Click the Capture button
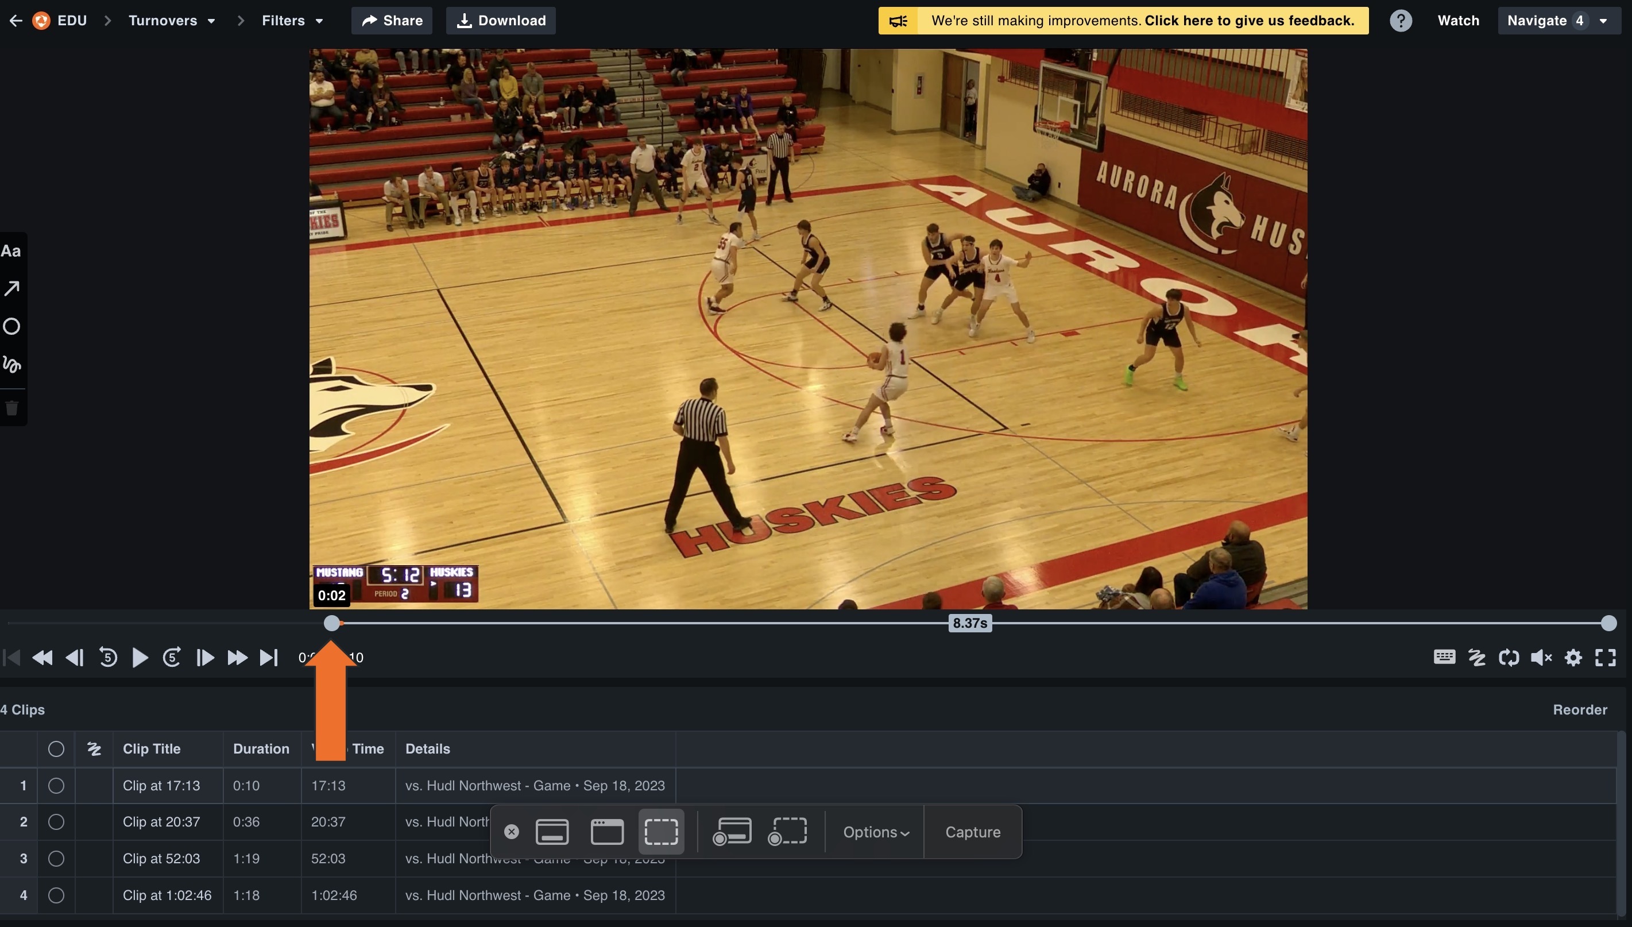Image resolution: width=1632 pixels, height=927 pixels. [x=972, y=832]
